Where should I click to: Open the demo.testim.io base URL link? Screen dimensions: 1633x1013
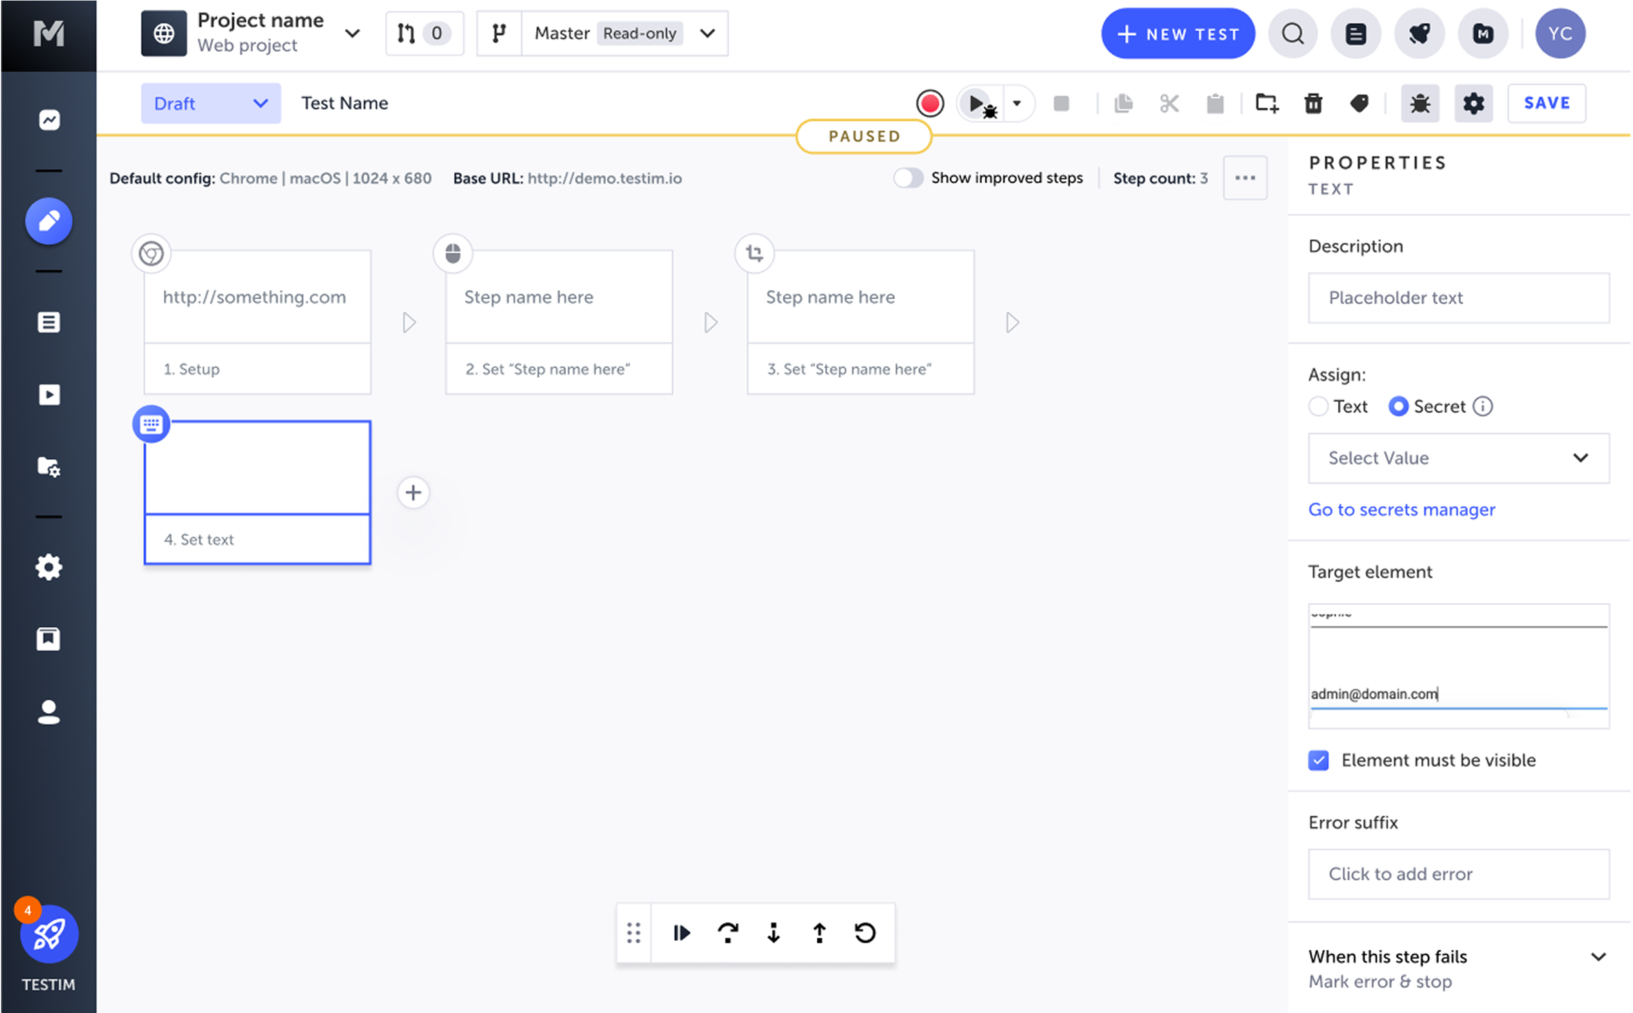coord(605,179)
